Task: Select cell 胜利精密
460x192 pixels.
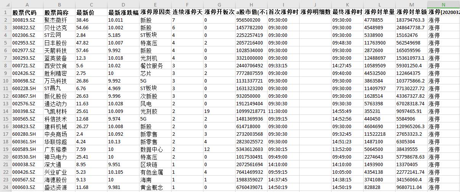Action: pyautogui.click(x=59, y=73)
